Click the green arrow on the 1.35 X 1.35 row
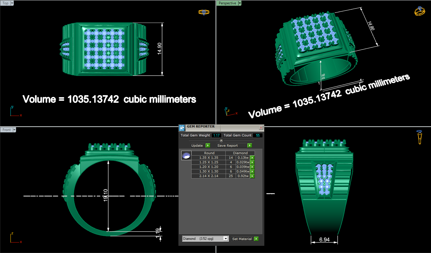This screenshot has width=431, height=253. pos(252,158)
